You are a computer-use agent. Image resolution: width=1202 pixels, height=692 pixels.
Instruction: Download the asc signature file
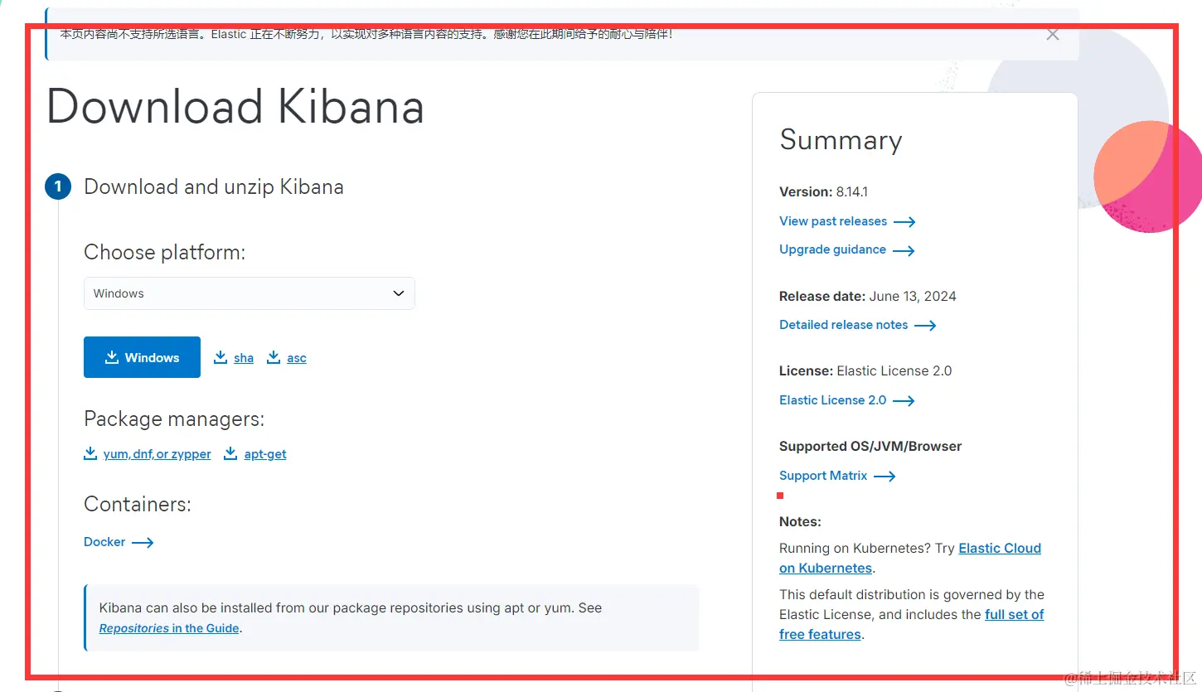tap(297, 358)
